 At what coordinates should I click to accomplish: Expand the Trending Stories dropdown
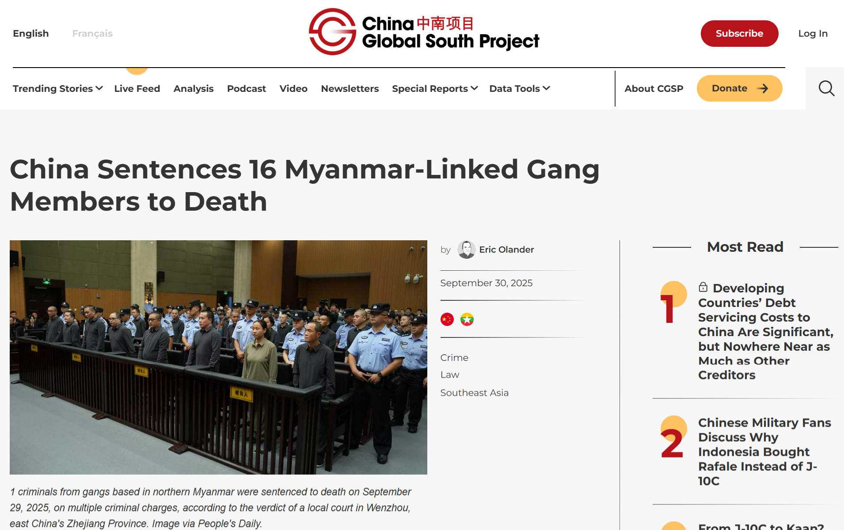pos(58,88)
